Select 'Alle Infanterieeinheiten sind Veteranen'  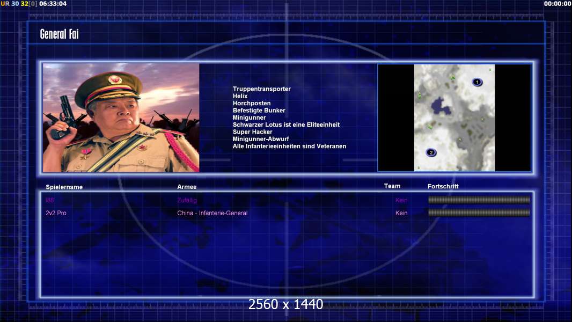(289, 146)
